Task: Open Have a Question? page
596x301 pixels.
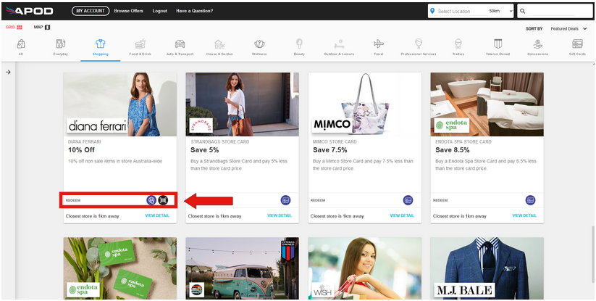Action: click(194, 11)
